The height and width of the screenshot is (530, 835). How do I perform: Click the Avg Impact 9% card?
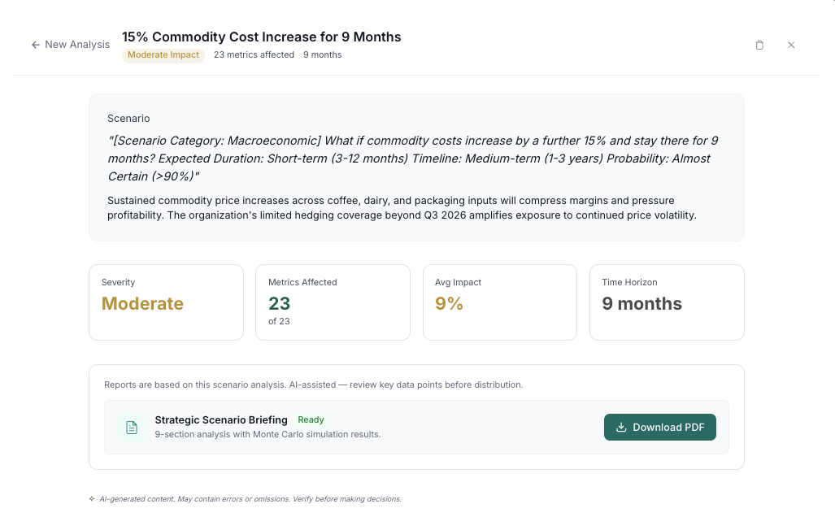[499, 302]
